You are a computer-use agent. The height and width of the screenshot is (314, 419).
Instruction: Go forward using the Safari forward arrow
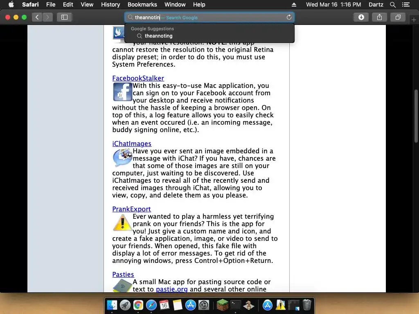(x=47, y=17)
